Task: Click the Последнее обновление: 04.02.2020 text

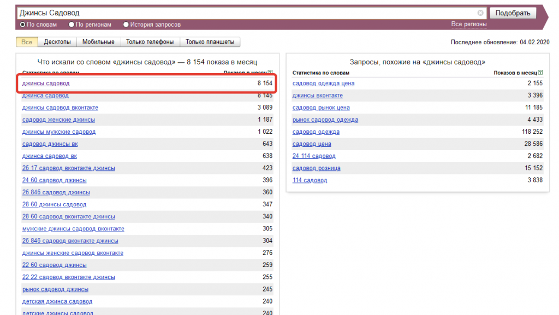Action: (500, 42)
